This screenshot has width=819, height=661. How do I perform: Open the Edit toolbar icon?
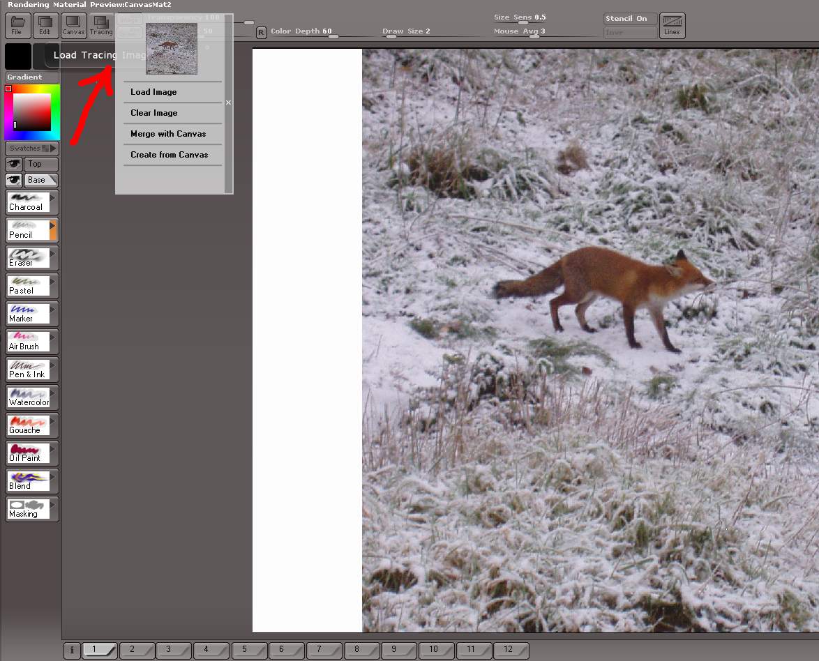[45, 26]
